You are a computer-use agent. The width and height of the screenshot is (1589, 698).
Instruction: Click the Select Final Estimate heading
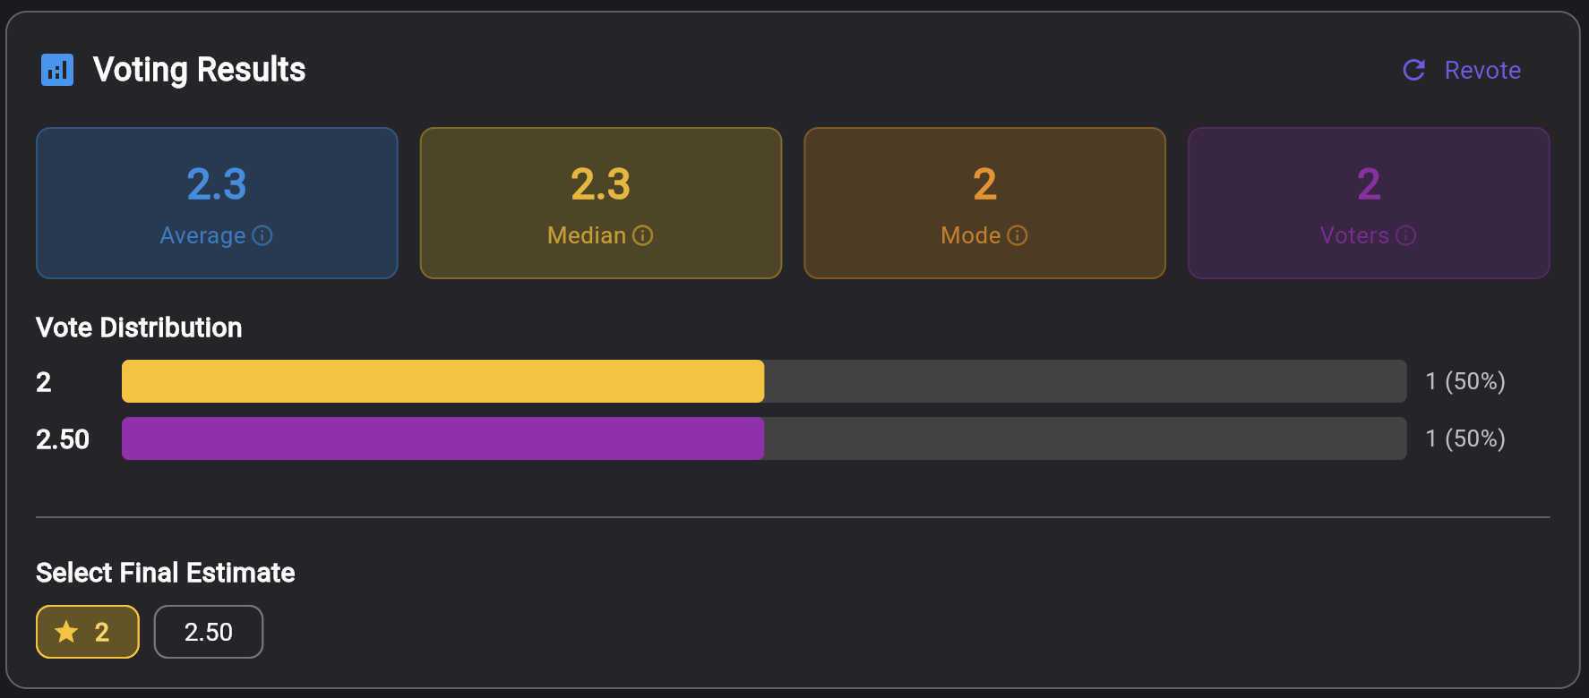[164, 573]
